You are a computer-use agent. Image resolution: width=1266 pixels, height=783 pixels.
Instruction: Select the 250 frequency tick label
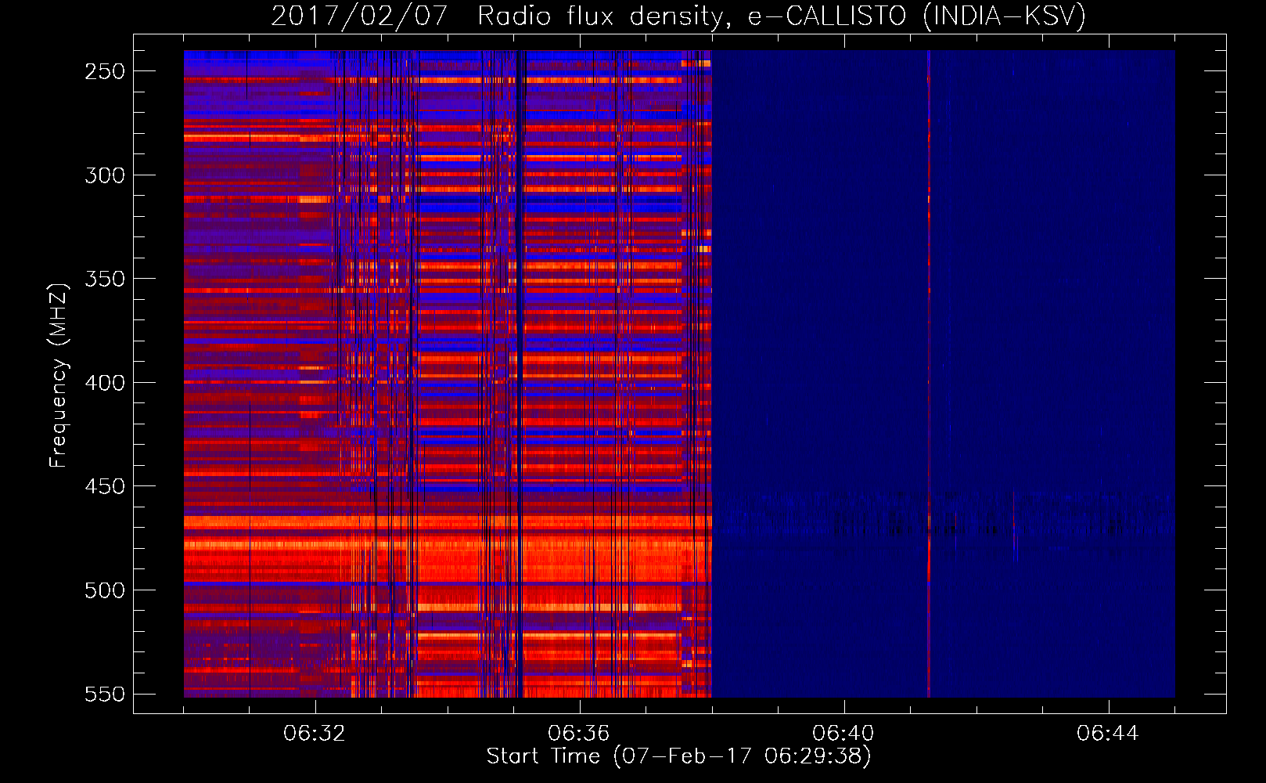click(105, 71)
